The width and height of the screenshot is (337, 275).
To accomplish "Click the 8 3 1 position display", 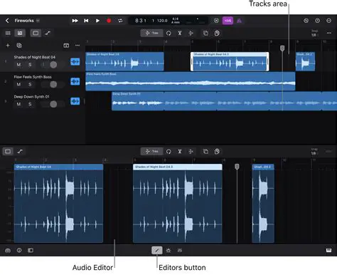I will [141, 21].
